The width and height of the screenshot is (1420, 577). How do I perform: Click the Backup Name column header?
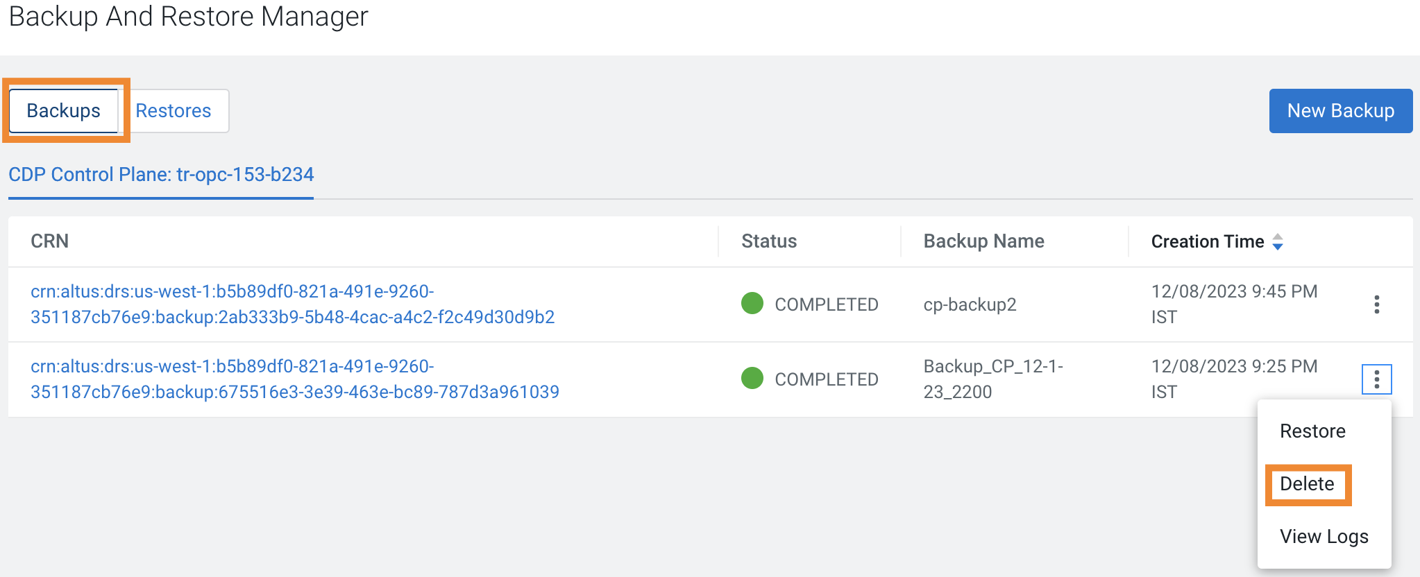[983, 241]
